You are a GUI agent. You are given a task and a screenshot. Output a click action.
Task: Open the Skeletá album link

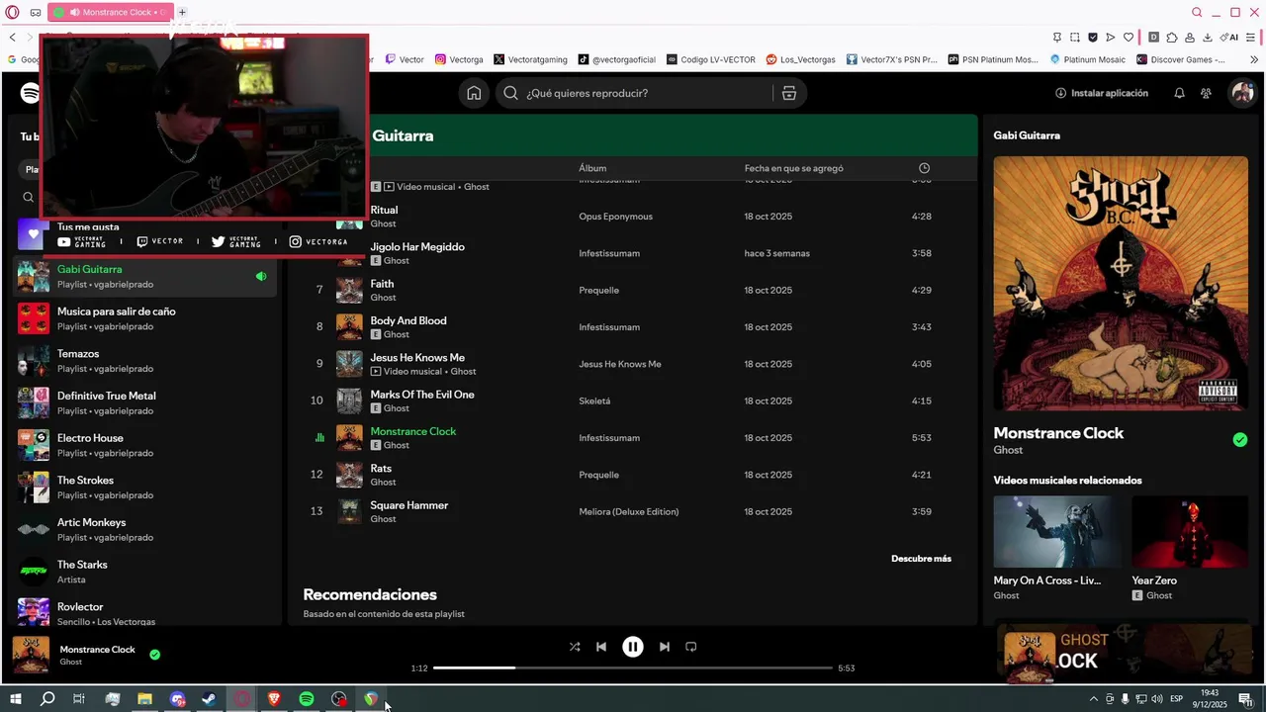(x=594, y=401)
